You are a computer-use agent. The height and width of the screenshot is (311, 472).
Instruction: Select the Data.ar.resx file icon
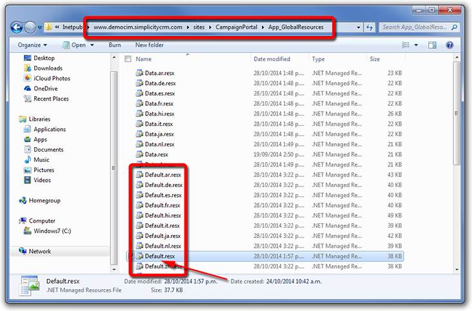coord(139,73)
